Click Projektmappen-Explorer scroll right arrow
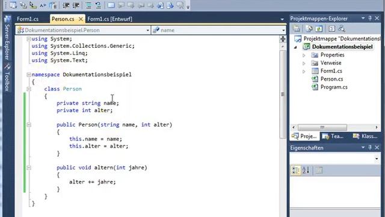The width and height of the screenshot is (385, 217). [x=377, y=127]
